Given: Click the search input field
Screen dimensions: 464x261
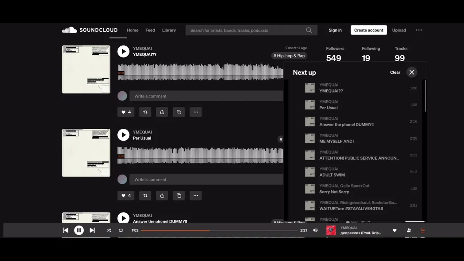Looking at the screenshot, I should (x=251, y=30).
